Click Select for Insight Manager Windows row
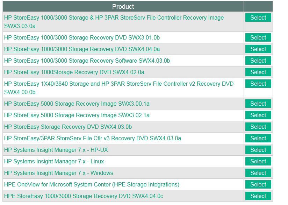The height and width of the screenshot is (205, 288). pyautogui.click(x=258, y=173)
